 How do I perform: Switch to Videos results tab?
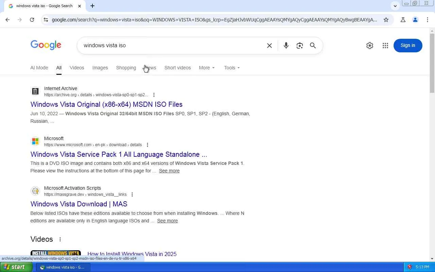(77, 68)
